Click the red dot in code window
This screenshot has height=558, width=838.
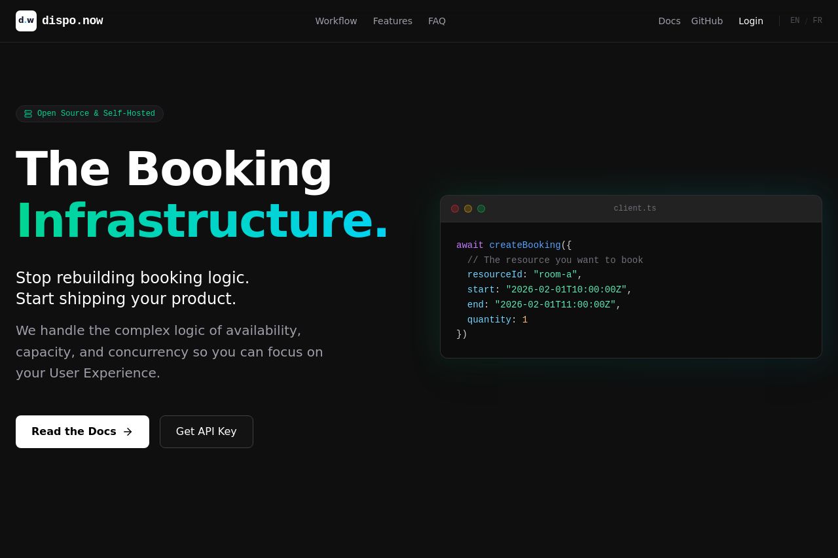[x=455, y=209]
